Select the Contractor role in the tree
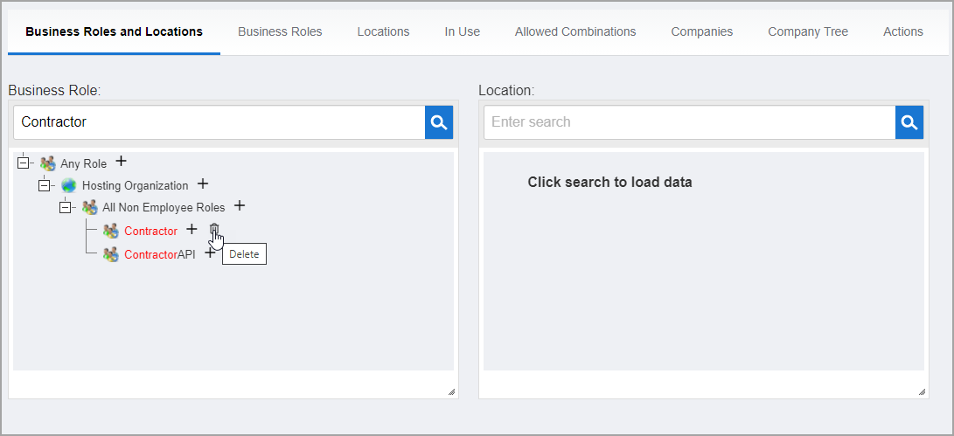This screenshot has width=954, height=436. pos(150,231)
